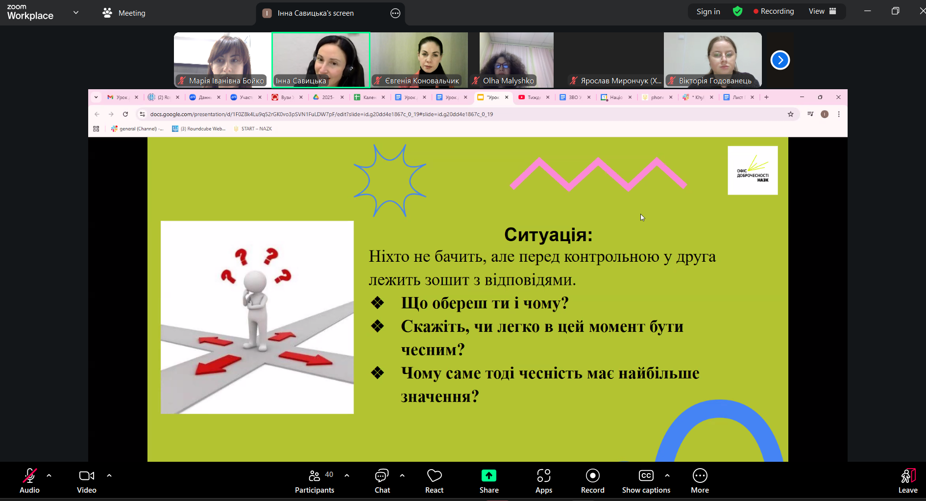Toggle Show captions
Screen dimensions: 926x501
pyautogui.click(x=646, y=481)
